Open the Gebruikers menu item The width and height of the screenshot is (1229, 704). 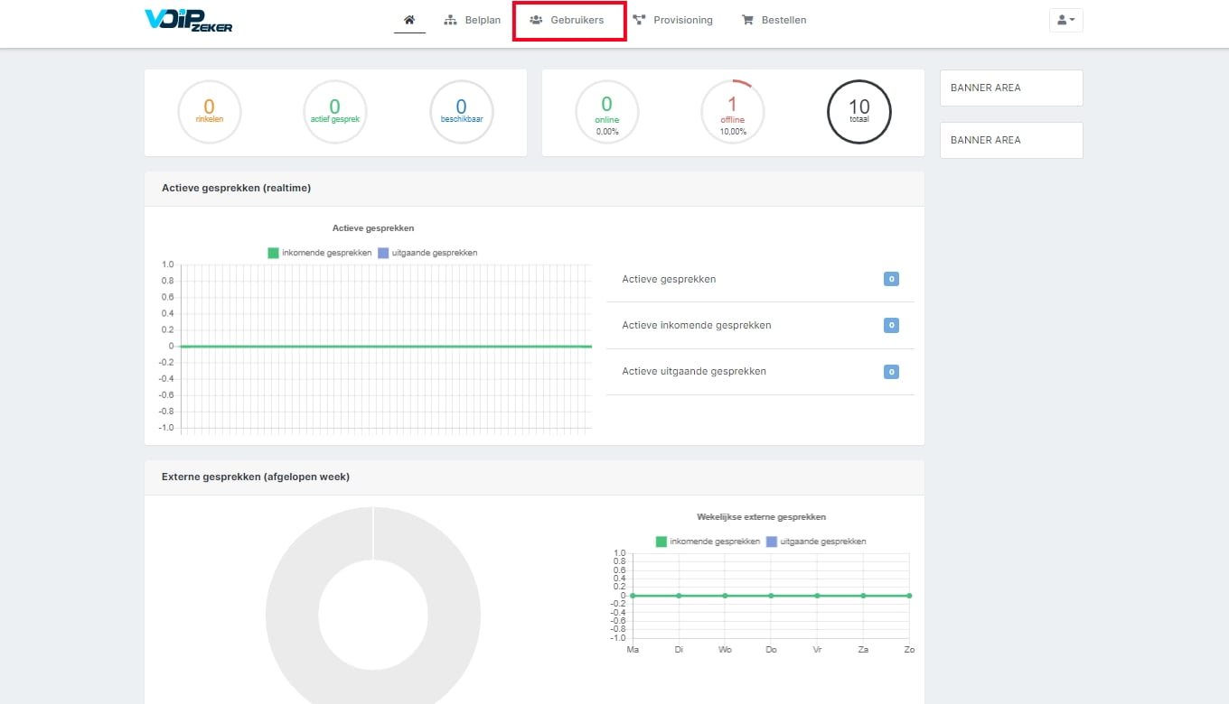(x=568, y=20)
